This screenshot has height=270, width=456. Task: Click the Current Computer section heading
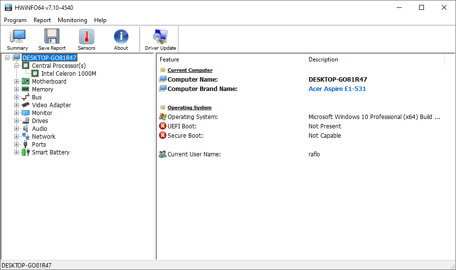pos(190,70)
